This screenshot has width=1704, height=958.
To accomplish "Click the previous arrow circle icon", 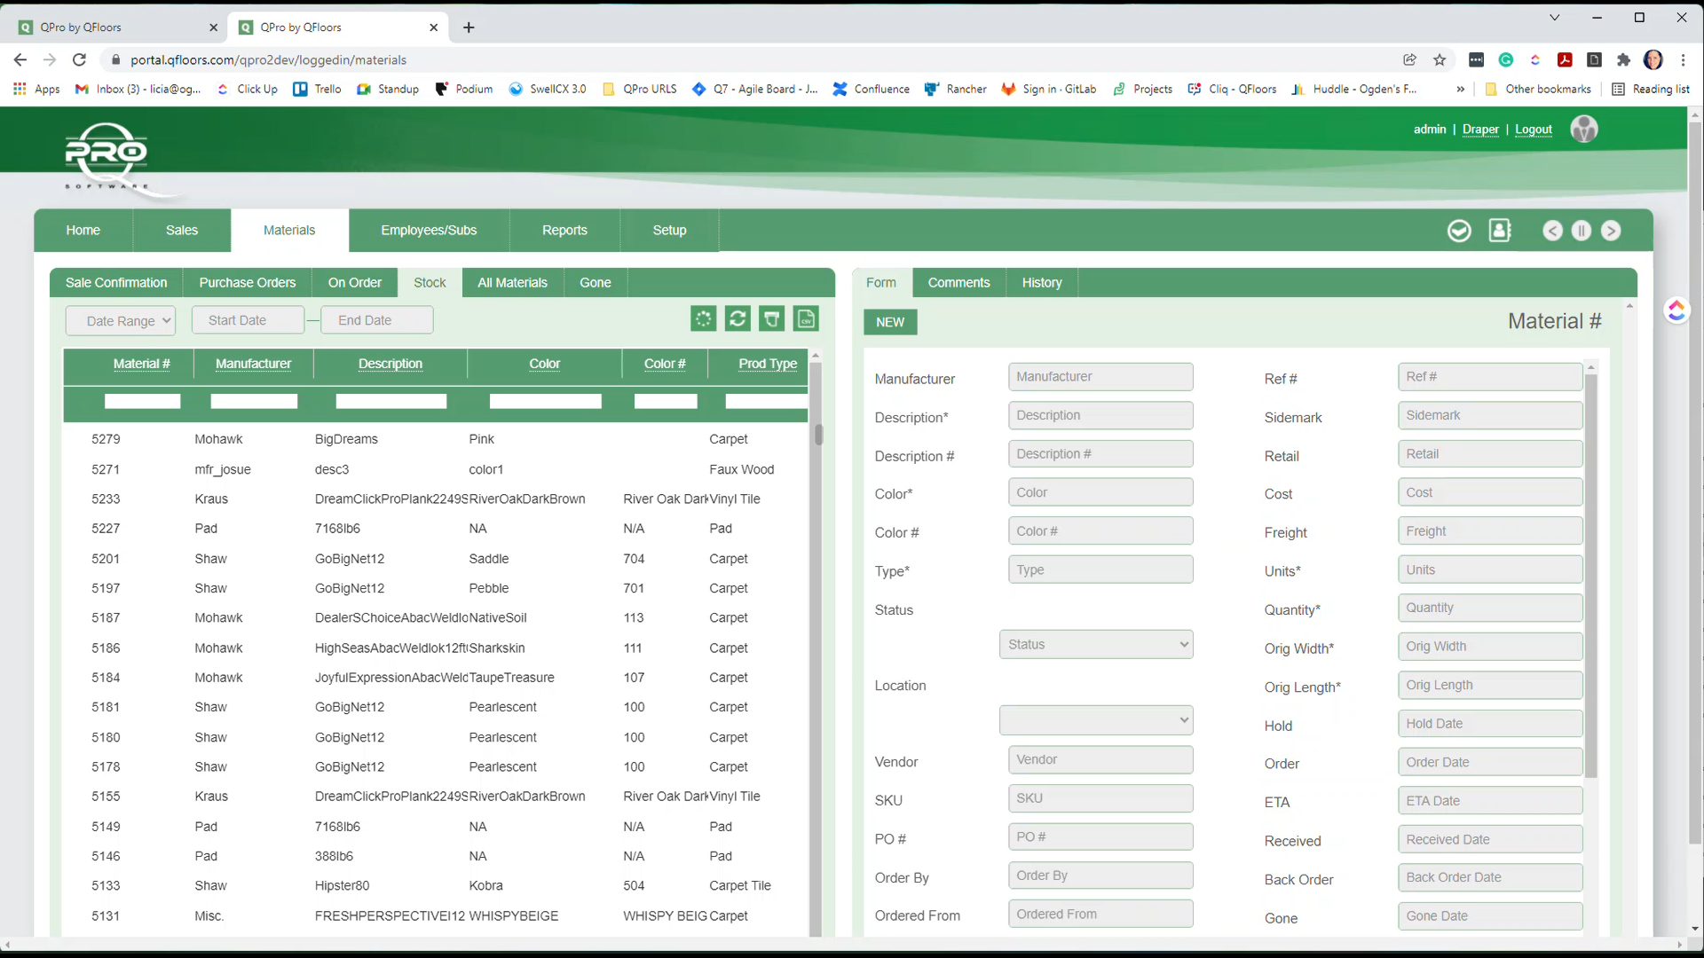I will [x=1552, y=231].
